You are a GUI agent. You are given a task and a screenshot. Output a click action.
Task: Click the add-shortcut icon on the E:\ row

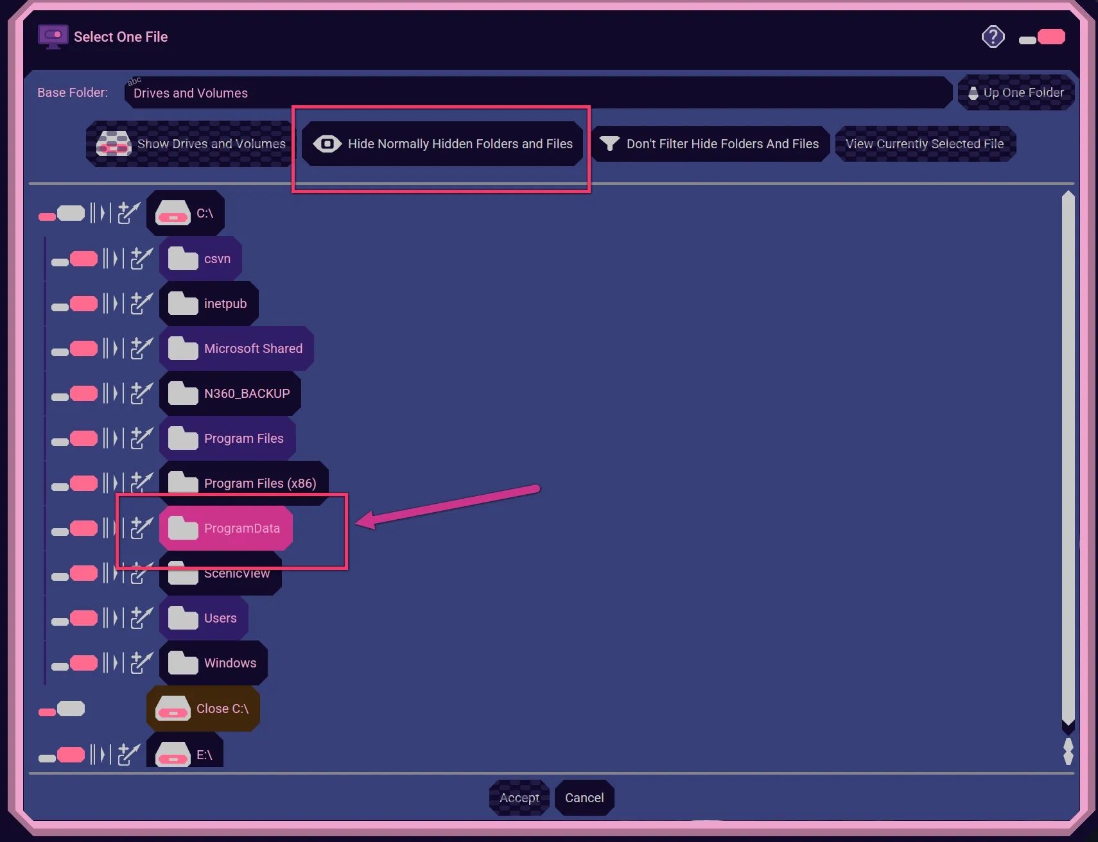point(129,755)
